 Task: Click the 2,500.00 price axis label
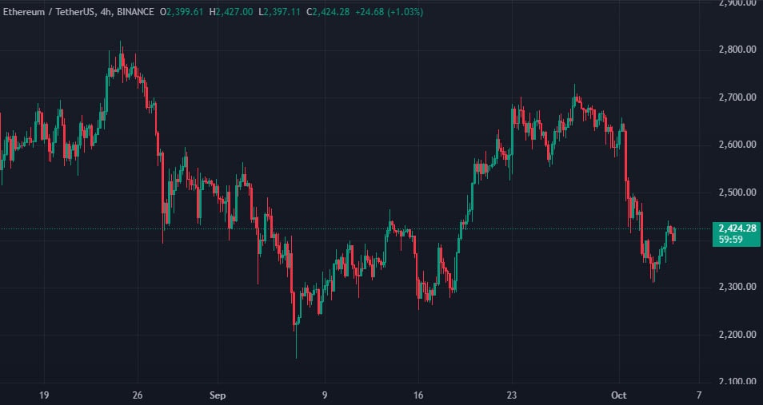pyautogui.click(x=737, y=193)
